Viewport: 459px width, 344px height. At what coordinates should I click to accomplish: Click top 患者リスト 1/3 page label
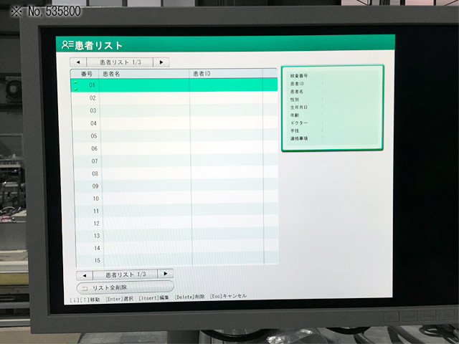point(120,62)
